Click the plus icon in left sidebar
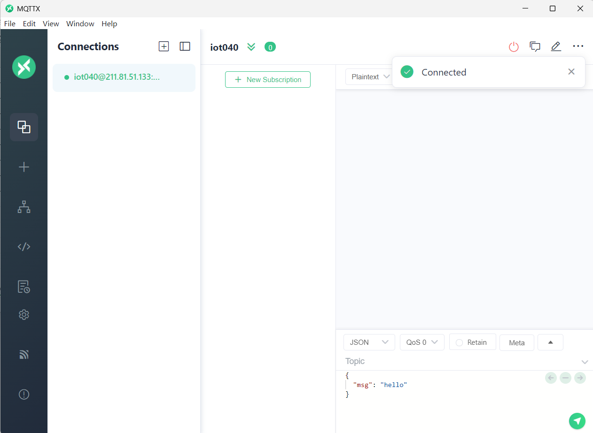Screen dimensions: 593x433 click(x=24, y=167)
